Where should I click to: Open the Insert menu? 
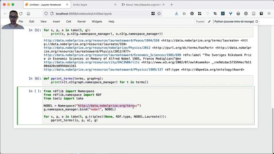[56, 21]
